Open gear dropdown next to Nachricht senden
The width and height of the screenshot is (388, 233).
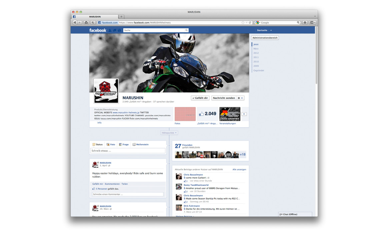pyautogui.click(x=240, y=98)
